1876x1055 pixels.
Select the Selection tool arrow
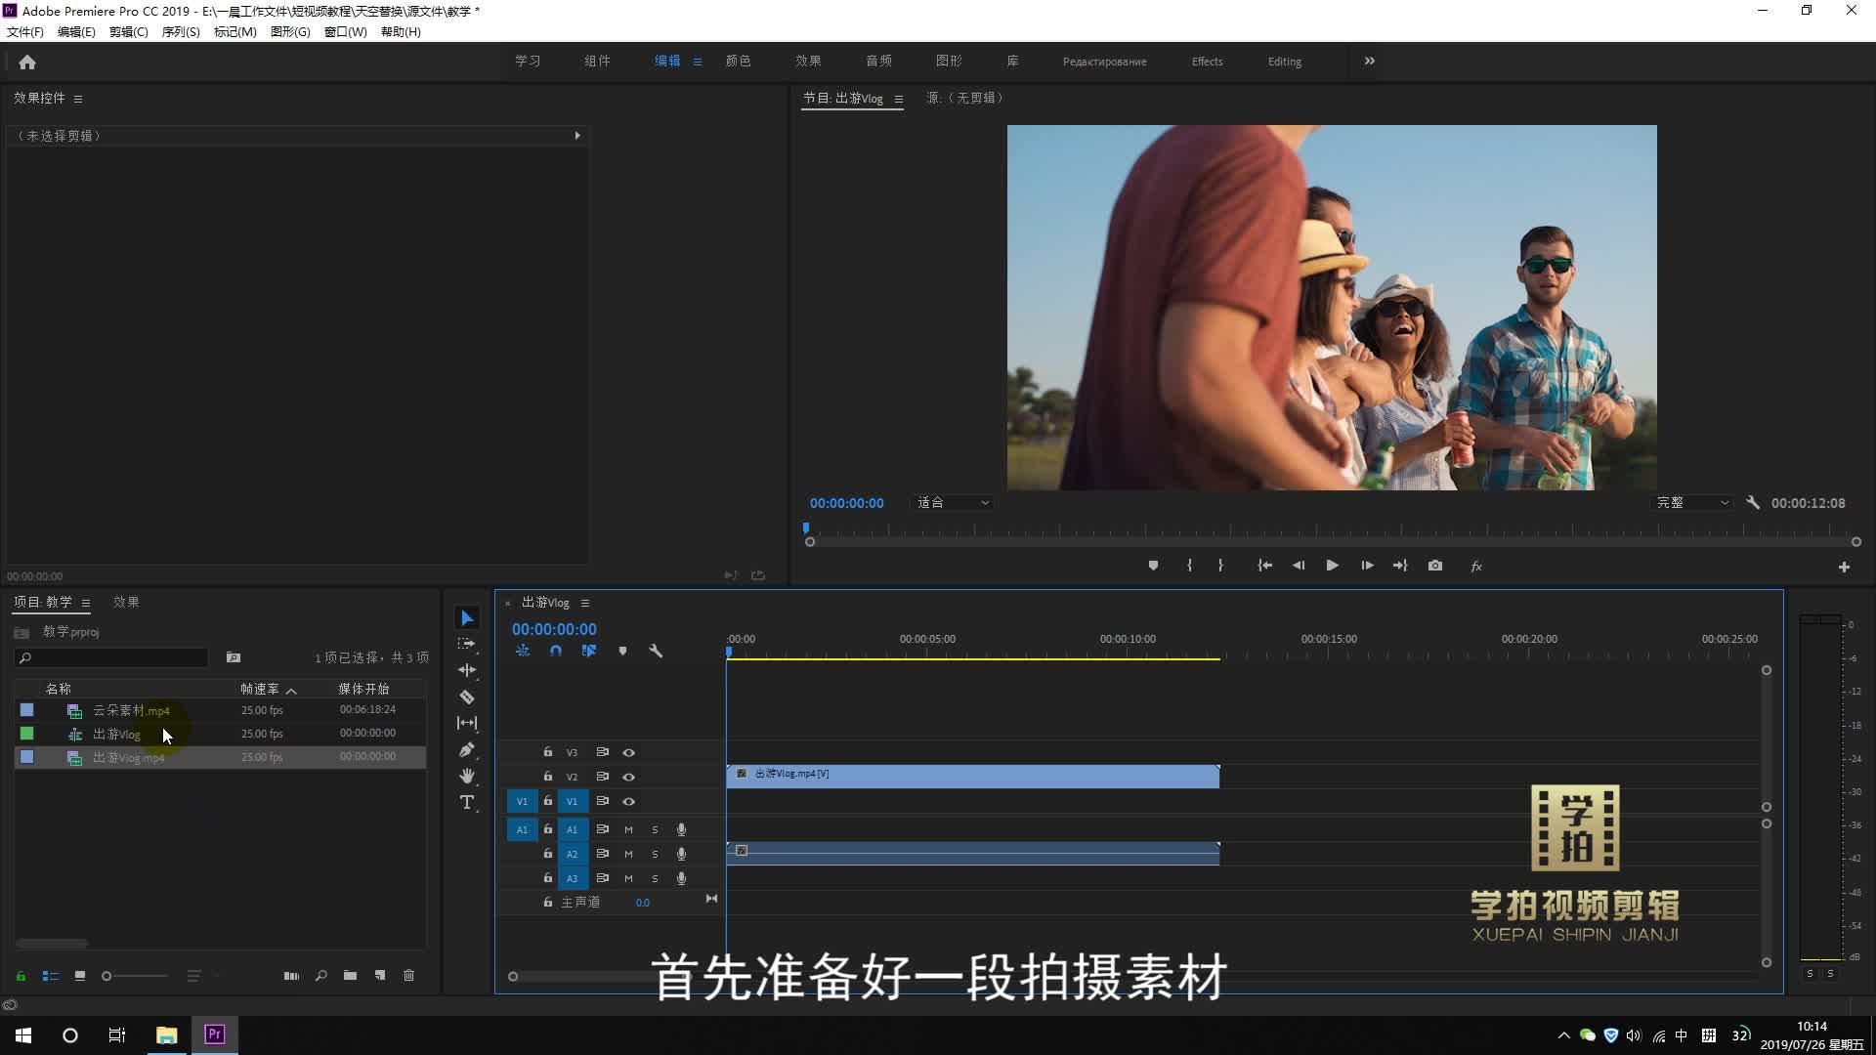[x=467, y=618]
